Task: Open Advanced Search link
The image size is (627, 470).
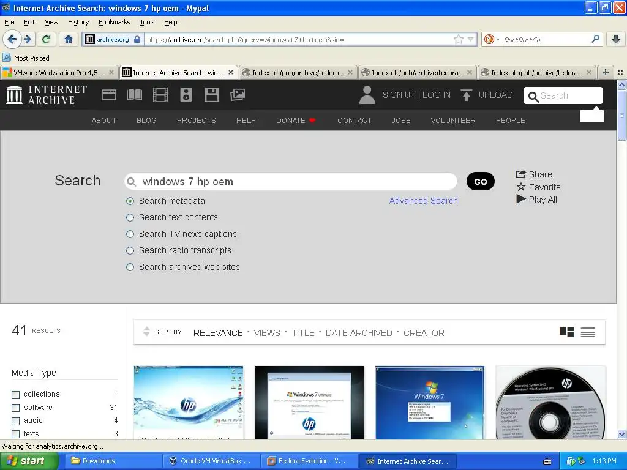Action: tap(424, 201)
